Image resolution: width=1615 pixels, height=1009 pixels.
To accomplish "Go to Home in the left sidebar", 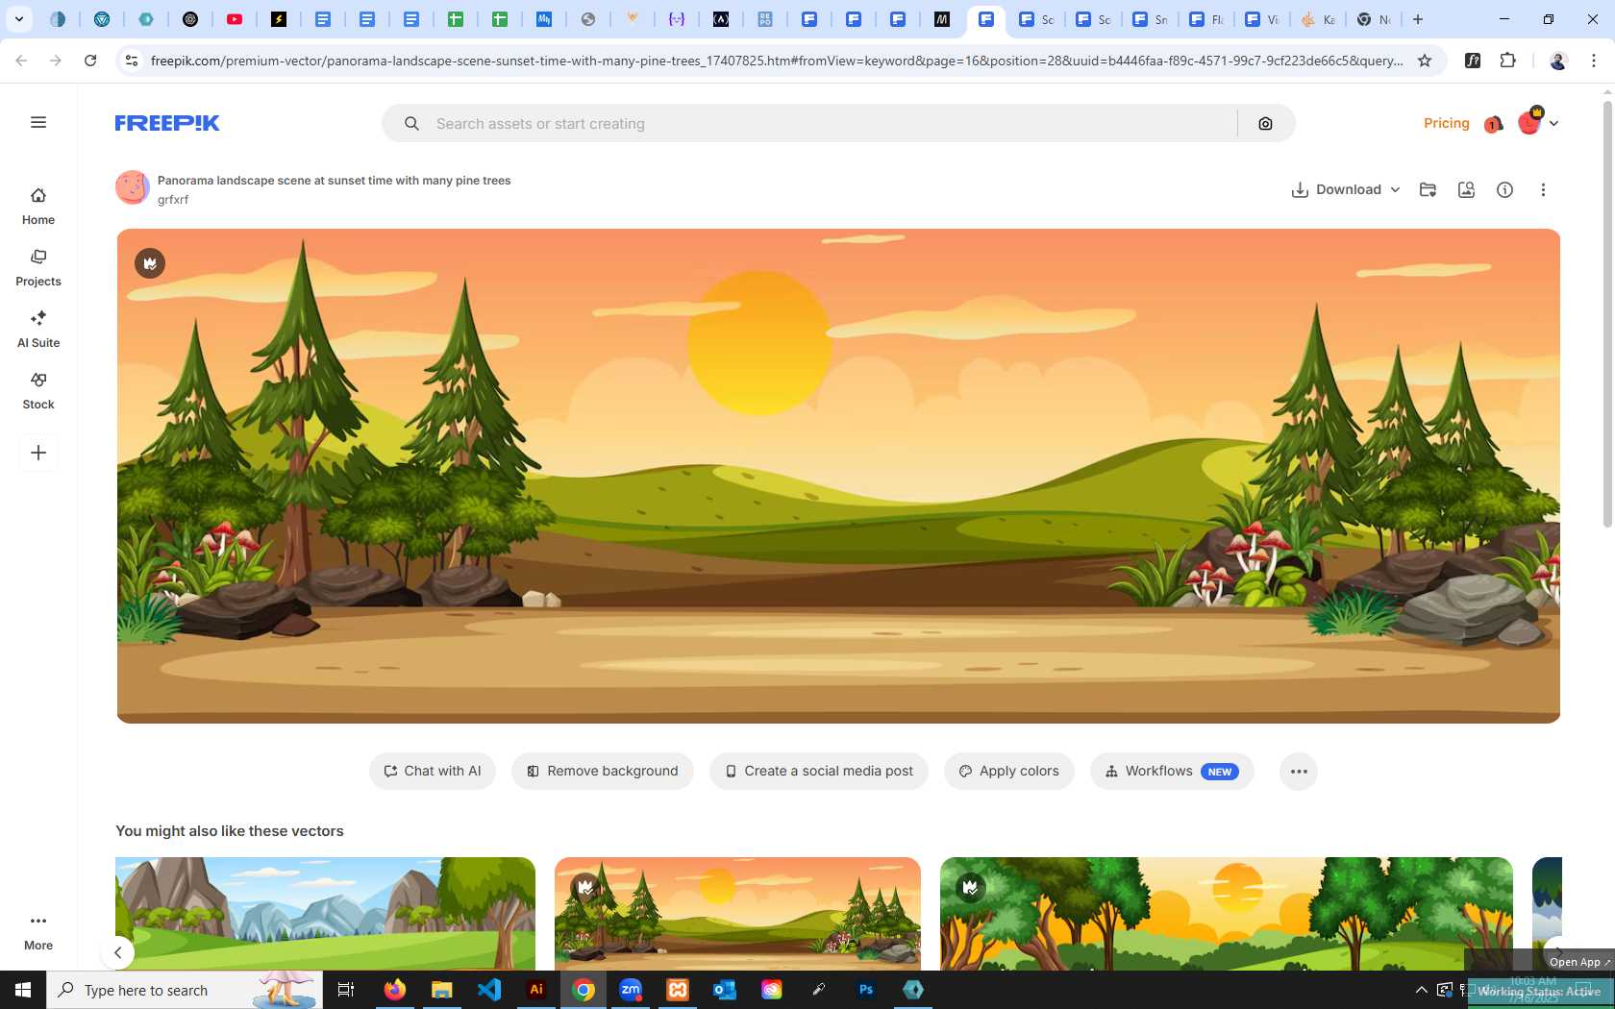I will pyautogui.click(x=38, y=207).
